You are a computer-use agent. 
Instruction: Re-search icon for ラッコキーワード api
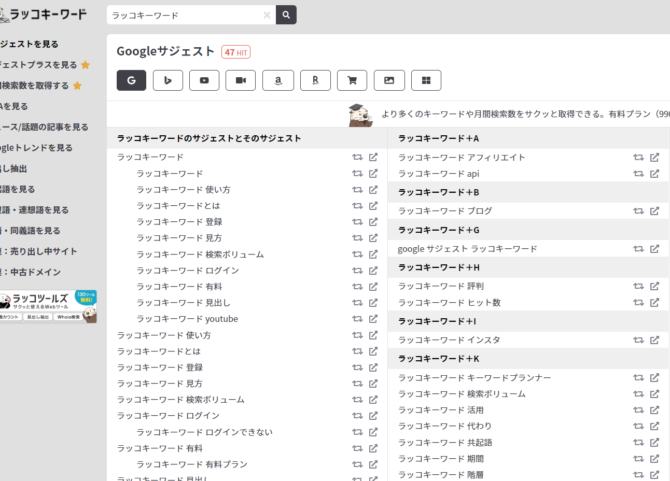[638, 174]
